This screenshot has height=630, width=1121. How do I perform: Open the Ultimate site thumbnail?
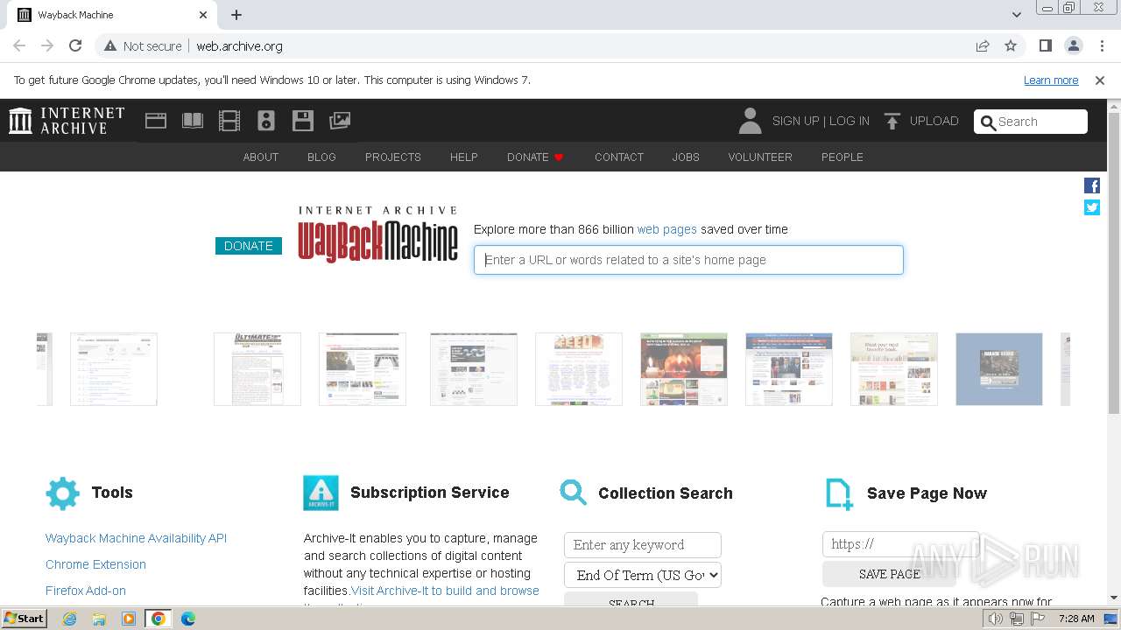(x=257, y=369)
